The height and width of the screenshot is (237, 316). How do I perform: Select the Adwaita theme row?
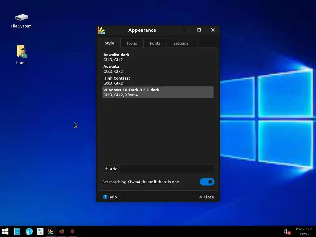pos(158,69)
